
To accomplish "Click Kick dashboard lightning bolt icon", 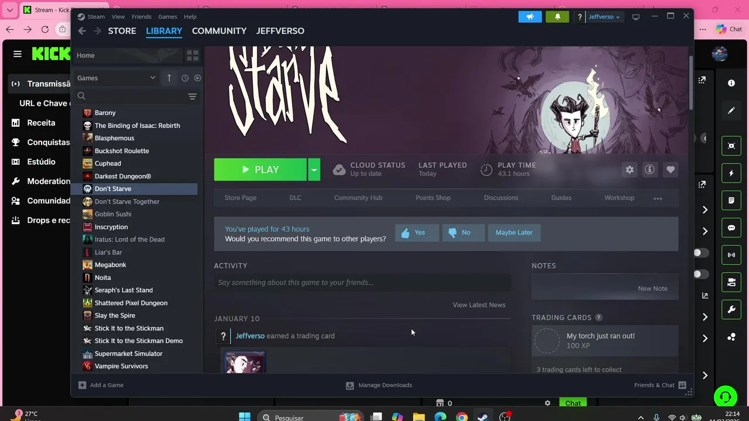I will pyautogui.click(x=731, y=173).
